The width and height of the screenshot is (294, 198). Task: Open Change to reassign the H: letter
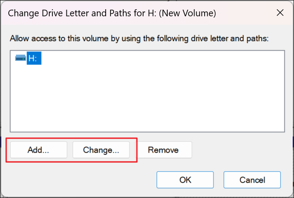(101, 150)
